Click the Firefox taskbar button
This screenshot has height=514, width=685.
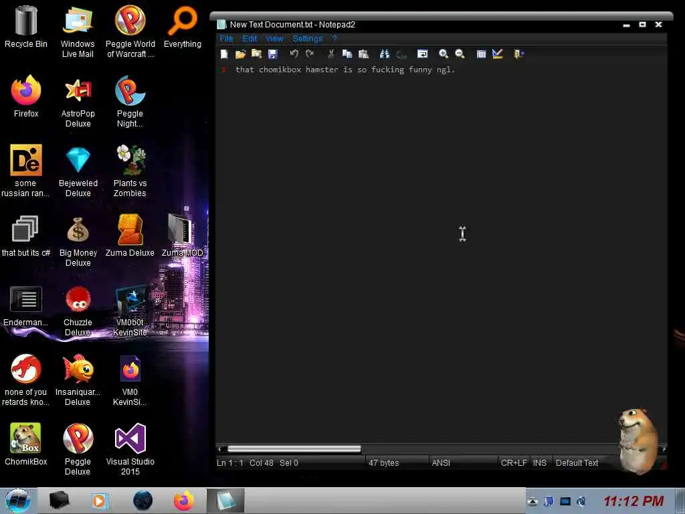coord(184,501)
